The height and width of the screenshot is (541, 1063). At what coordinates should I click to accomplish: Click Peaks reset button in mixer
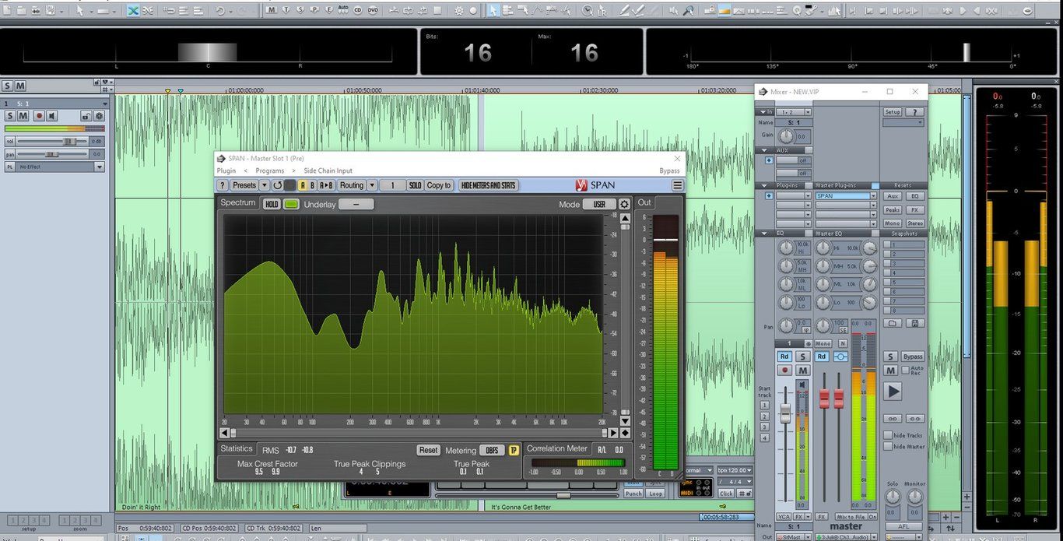tap(893, 210)
